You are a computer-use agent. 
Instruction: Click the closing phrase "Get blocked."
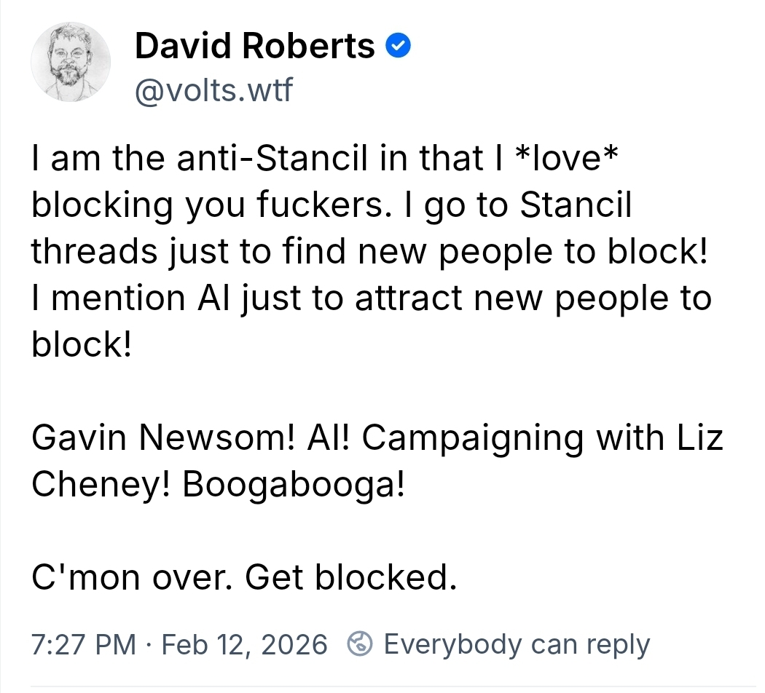(351, 578)
